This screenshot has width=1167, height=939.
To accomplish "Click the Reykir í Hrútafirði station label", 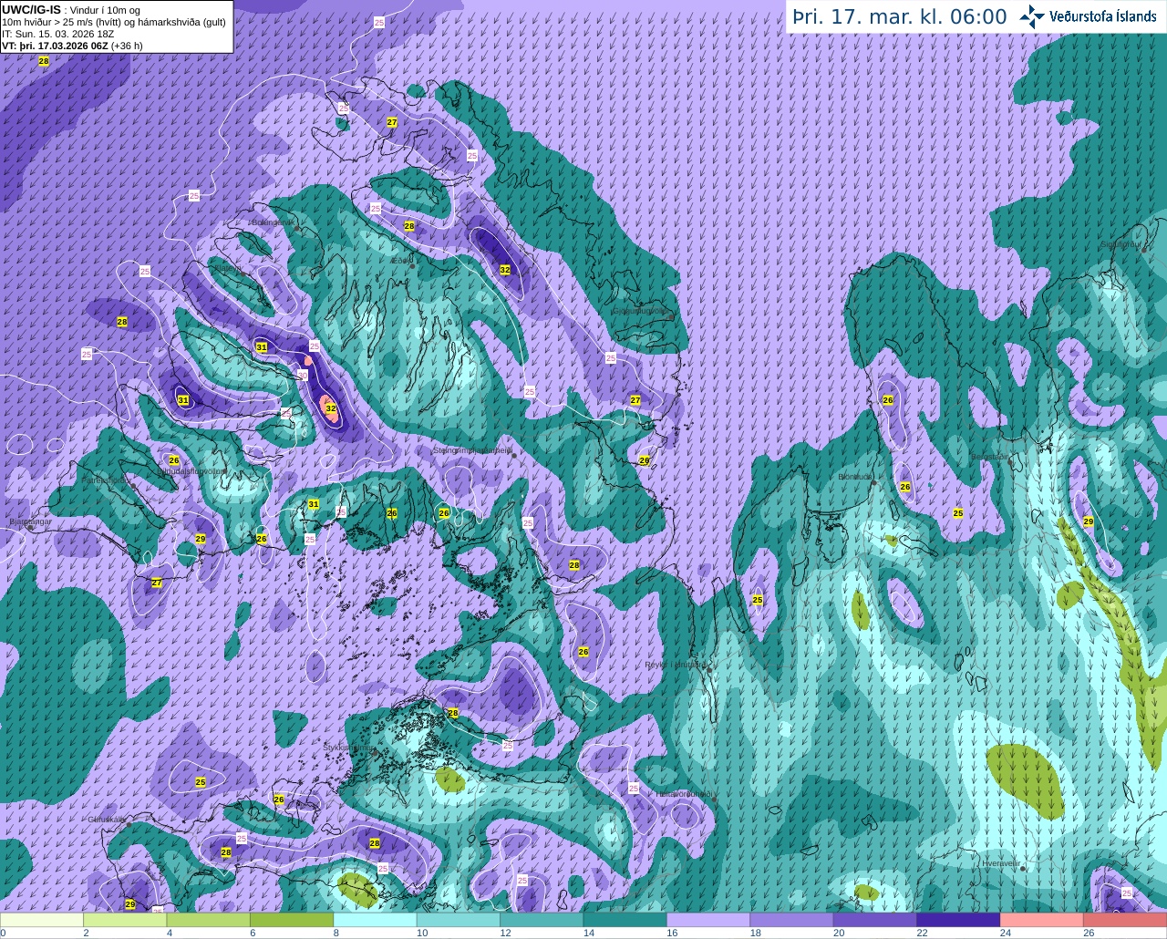I will coord(676,665).
